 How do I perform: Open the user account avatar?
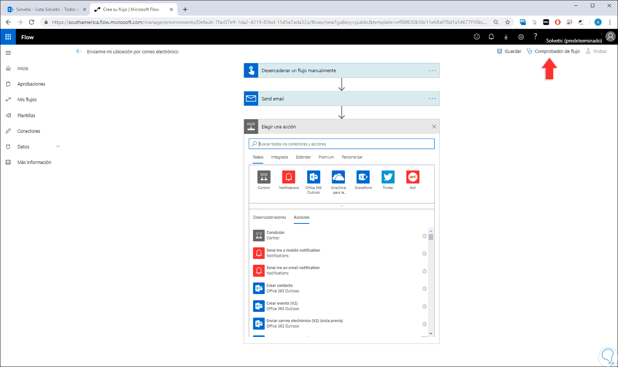[x=610, y=37]
